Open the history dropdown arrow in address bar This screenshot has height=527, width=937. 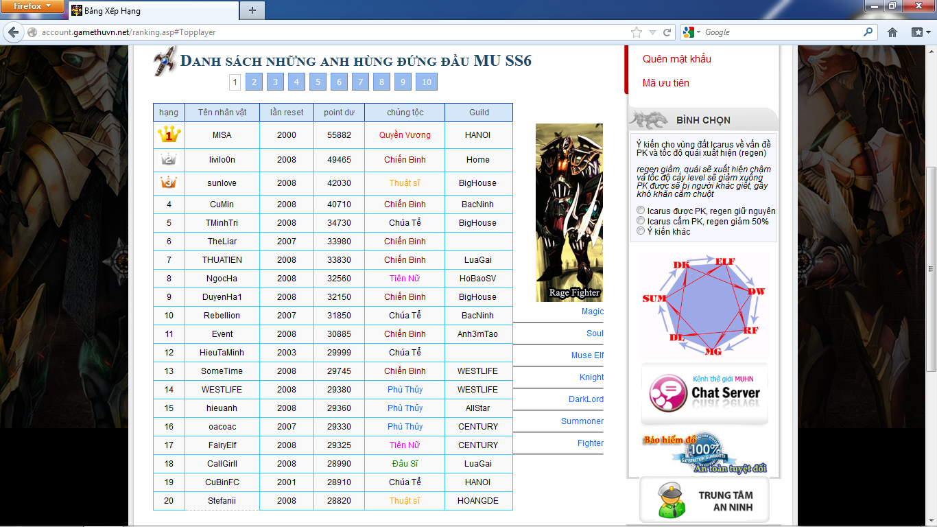coord(652,32)
